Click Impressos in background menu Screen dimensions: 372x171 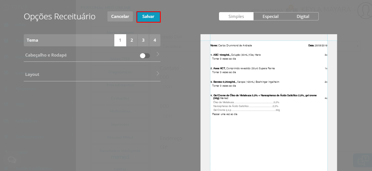point(120,124)
